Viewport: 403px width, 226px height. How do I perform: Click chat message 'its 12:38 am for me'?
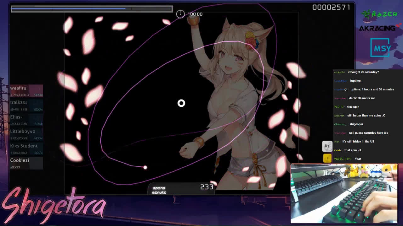coord(362,98)
